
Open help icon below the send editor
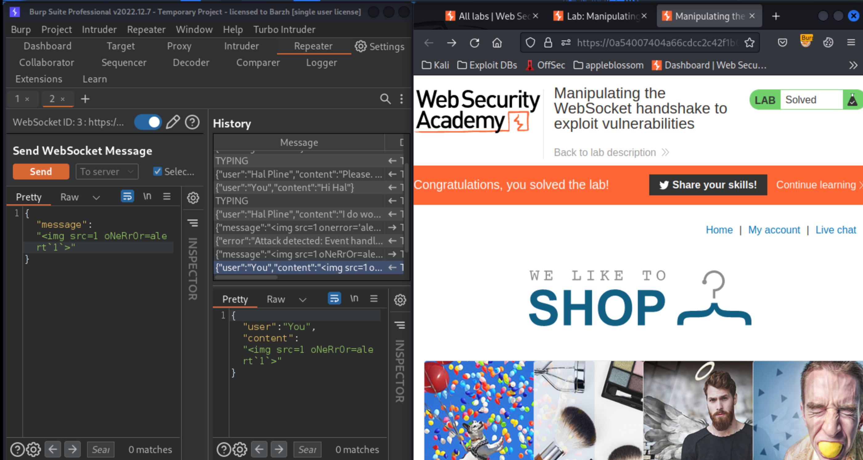(18, 450)
